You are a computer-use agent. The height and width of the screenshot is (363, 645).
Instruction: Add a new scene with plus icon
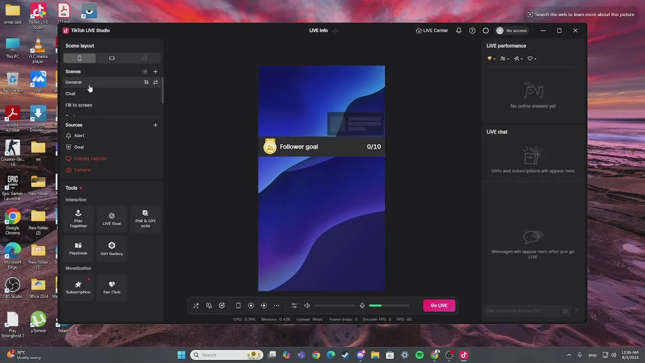(x=156, y=72)
